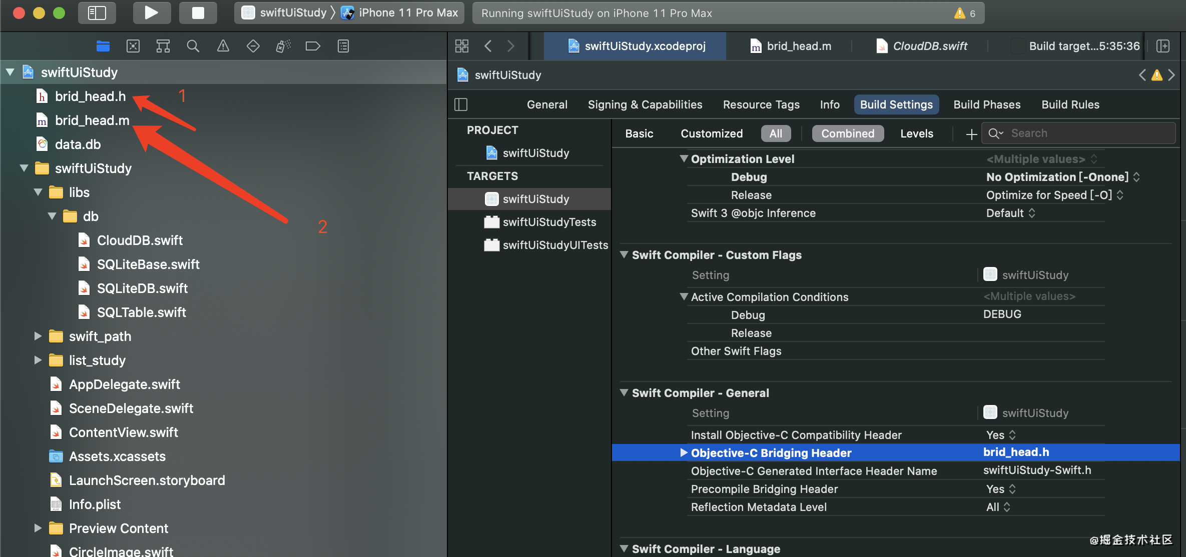
Task: Select data.db in the navigator
Action: point(78,144)
